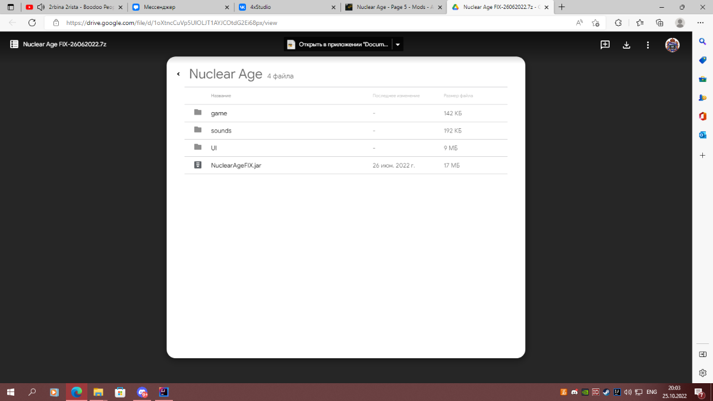Open the game folder

346,113
